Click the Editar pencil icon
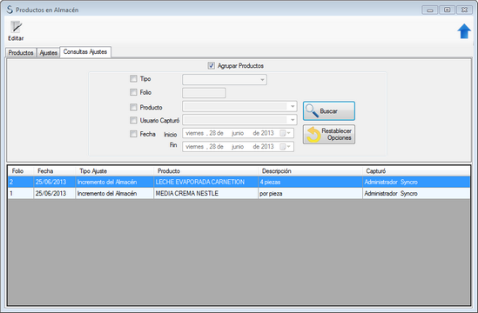 click(x=17, y=27)
